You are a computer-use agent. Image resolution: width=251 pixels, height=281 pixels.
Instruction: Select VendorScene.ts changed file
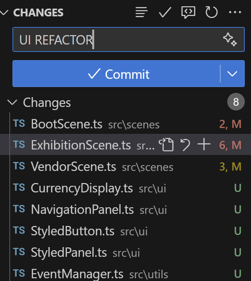click(74, 167)
